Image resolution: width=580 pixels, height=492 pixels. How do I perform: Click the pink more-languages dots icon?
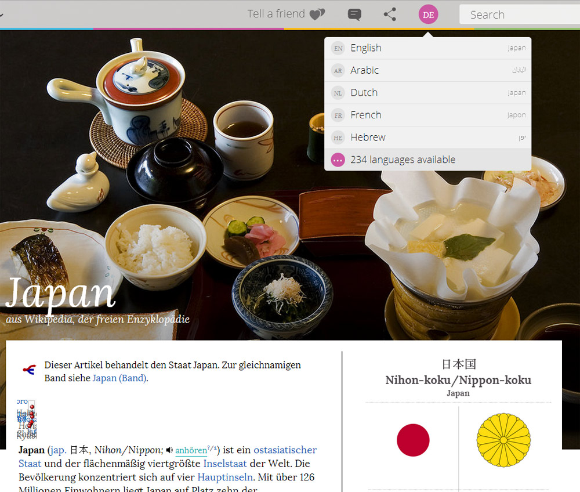point(338,160)
